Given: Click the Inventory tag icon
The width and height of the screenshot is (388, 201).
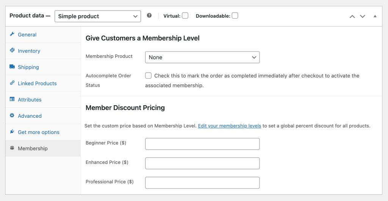Looking at the screenshot, I should 12,51.
